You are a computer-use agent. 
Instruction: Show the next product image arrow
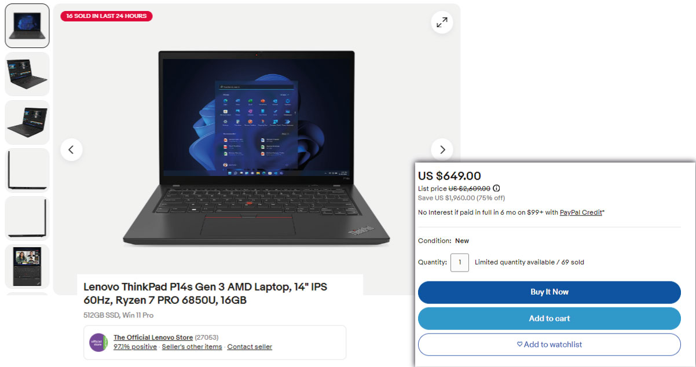(442, 150)
